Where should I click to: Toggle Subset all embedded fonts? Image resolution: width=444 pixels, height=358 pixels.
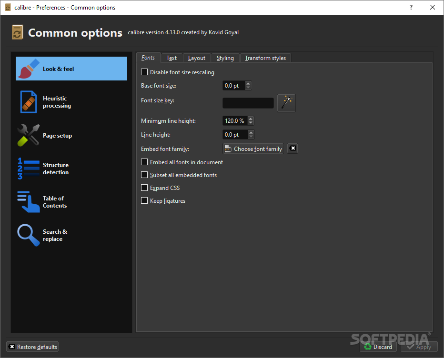(144, 175)
